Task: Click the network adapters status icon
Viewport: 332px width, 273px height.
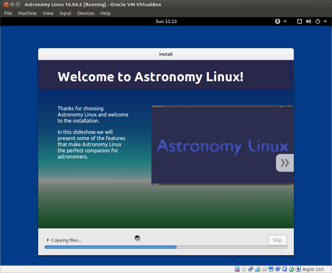Action: pos(250,269)
